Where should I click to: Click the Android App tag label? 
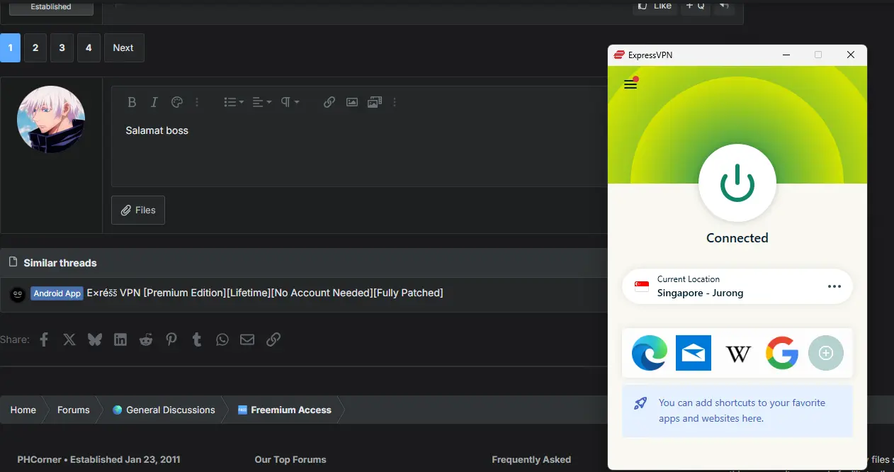[57, 293]
